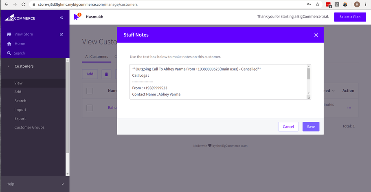Viewport: 371px width, 192px height.
Task: Select the View item in the Customers menu
Action: 33,83
